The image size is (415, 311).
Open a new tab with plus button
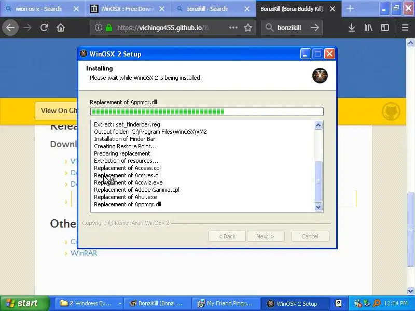click(x=350, y=9)
